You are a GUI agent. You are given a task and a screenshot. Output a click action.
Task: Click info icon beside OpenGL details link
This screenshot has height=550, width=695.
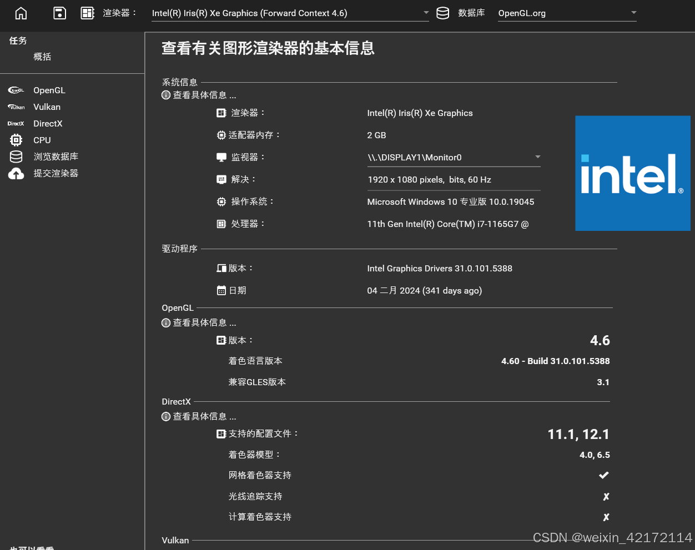coord(166,323)
